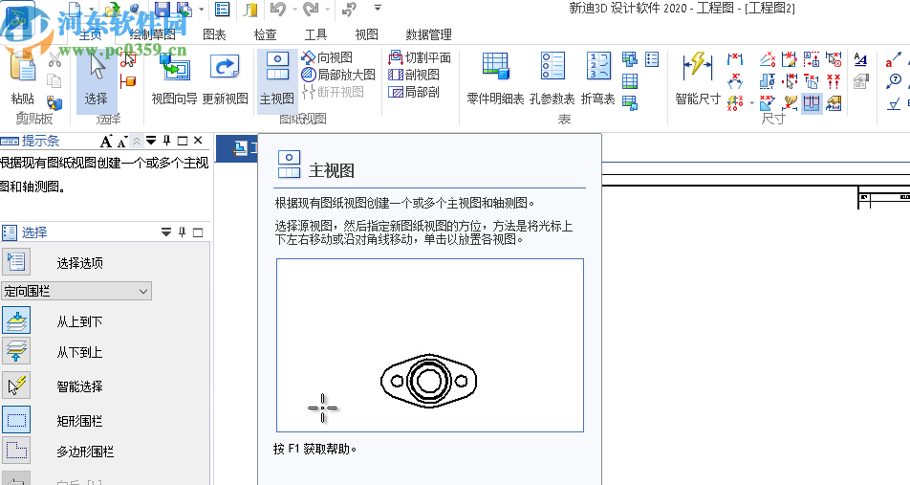Click the title block in drawing sheet
The height and width of the screenshot is (485, 910).
pos(884,197)
